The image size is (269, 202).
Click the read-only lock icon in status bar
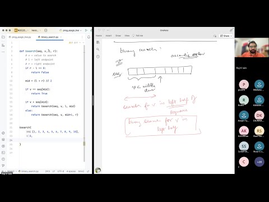(88, 171)
